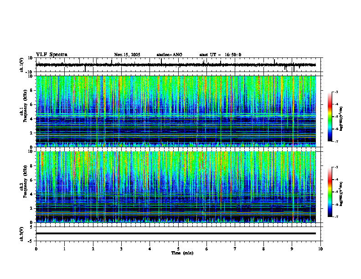Click the "1" tick on the time axis

tap(64, 249)
